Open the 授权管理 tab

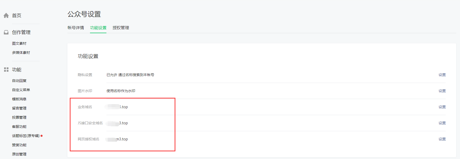[x=121, y=28]
